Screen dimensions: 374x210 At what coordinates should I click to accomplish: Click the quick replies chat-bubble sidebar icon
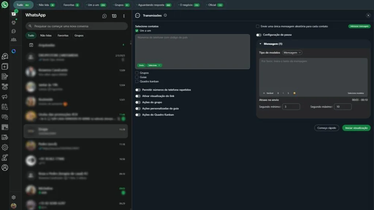point(5,56)
